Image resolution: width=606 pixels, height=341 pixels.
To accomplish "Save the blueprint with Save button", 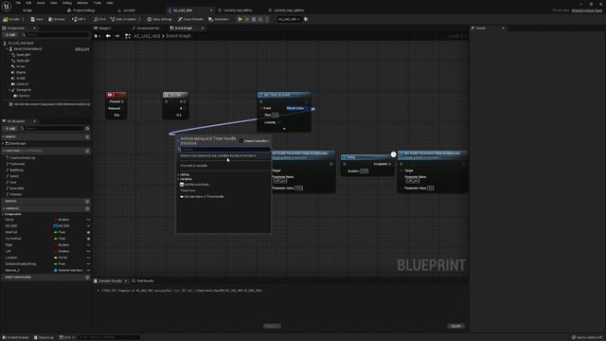I will click(37, 19).
